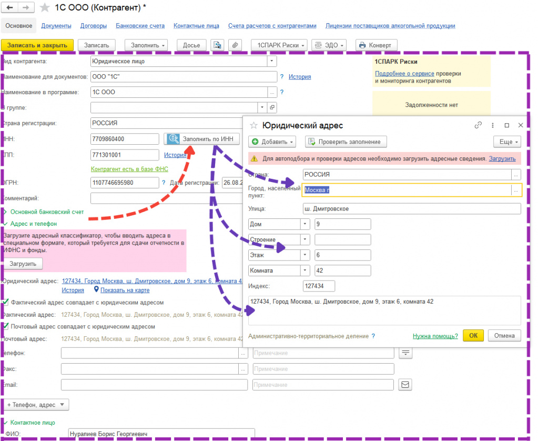The image size is (538, 441).
Task: Click the document exchange icon next to Досье
Action: pos(217,45)
